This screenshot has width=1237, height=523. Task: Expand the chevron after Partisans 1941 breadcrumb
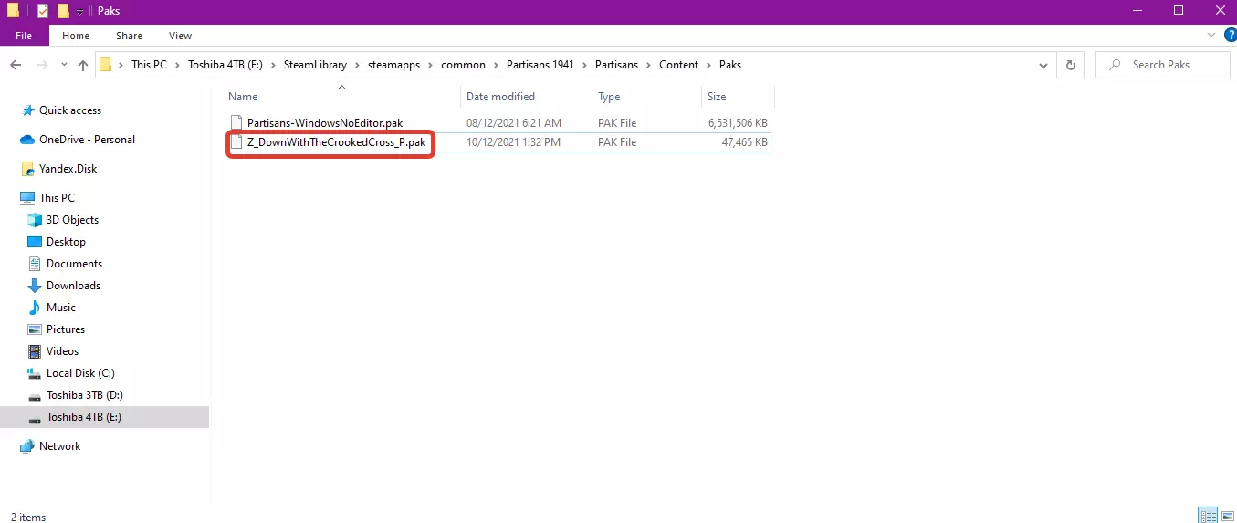[586, 65]
